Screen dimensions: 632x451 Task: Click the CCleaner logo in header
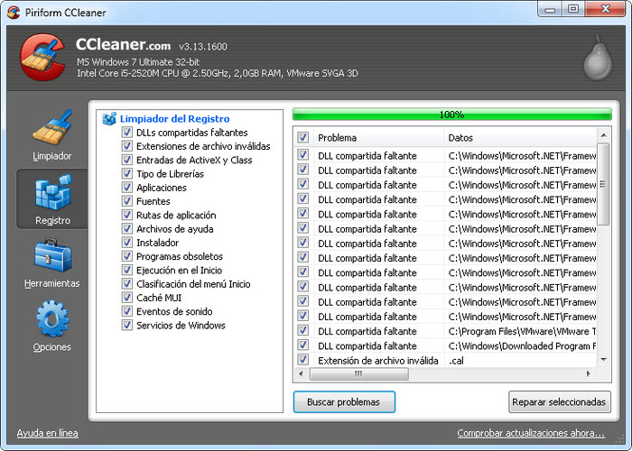[x=42, y=57]
